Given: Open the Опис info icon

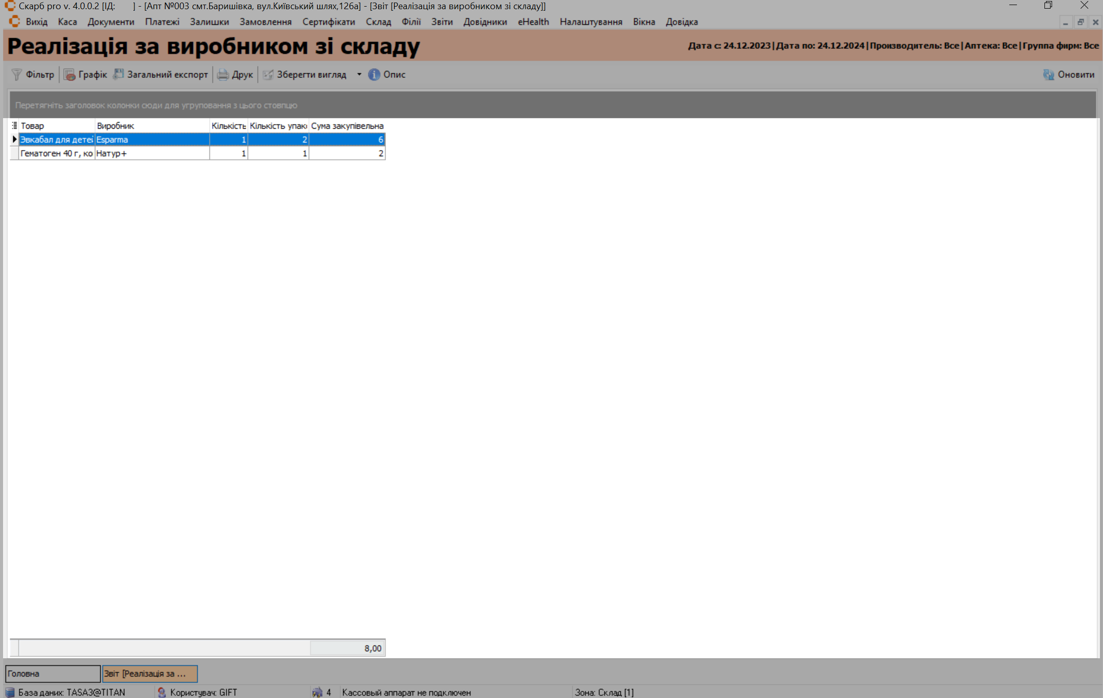Looking at the screenshot, I should coord(374,75).
